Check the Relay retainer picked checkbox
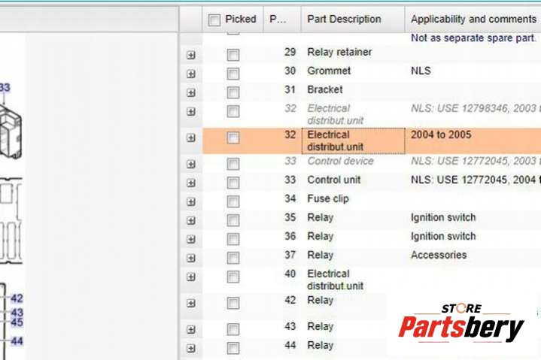The height and width of the screenshot is (360, 541). pyautogui.click(x=233, y=55)
